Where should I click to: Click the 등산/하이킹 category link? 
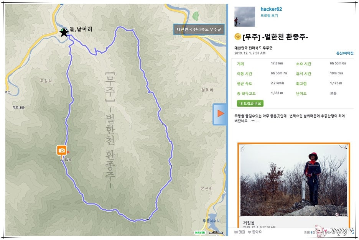(345, 53)
